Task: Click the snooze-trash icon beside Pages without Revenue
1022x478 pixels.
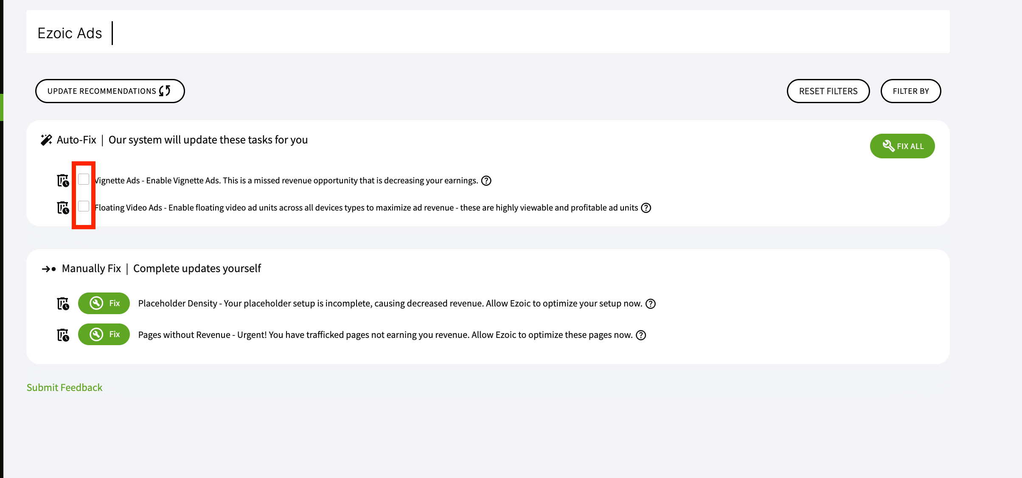Action: click(x=63, y=335)
